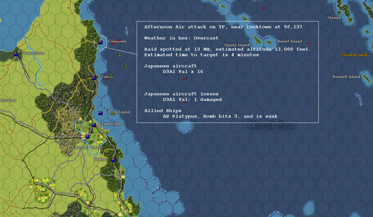Click the Bowen town label
This screenshot has height=217, width=373.
tap(100, 159)
